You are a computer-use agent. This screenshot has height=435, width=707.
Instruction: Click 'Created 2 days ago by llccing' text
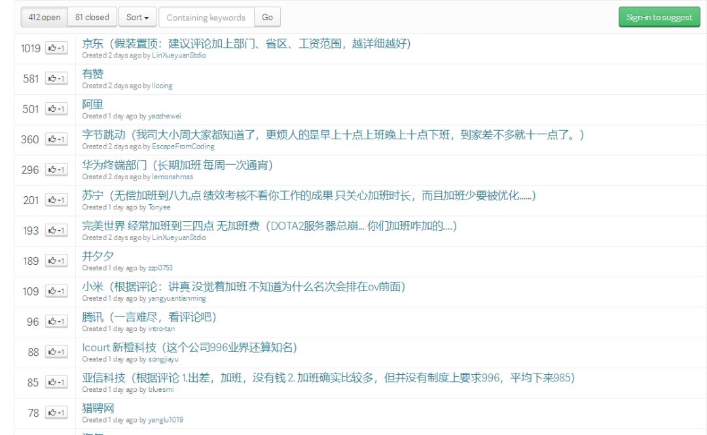(127, 86)
